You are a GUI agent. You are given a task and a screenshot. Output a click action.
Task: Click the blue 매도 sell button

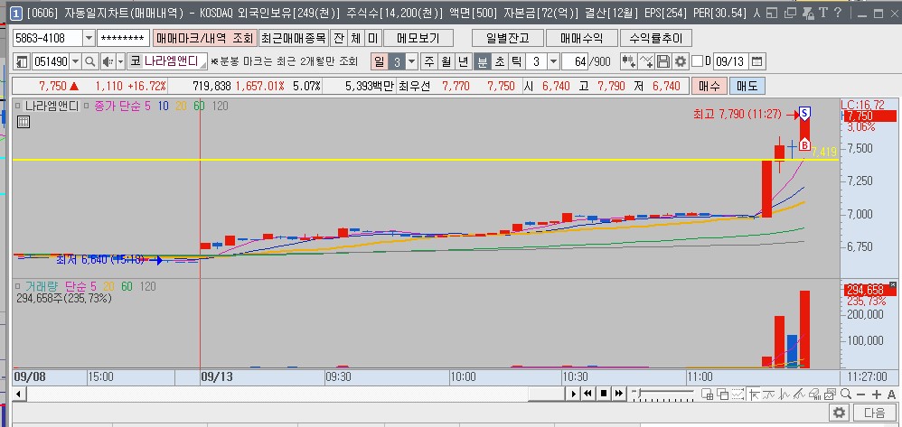tap(747, 86)
